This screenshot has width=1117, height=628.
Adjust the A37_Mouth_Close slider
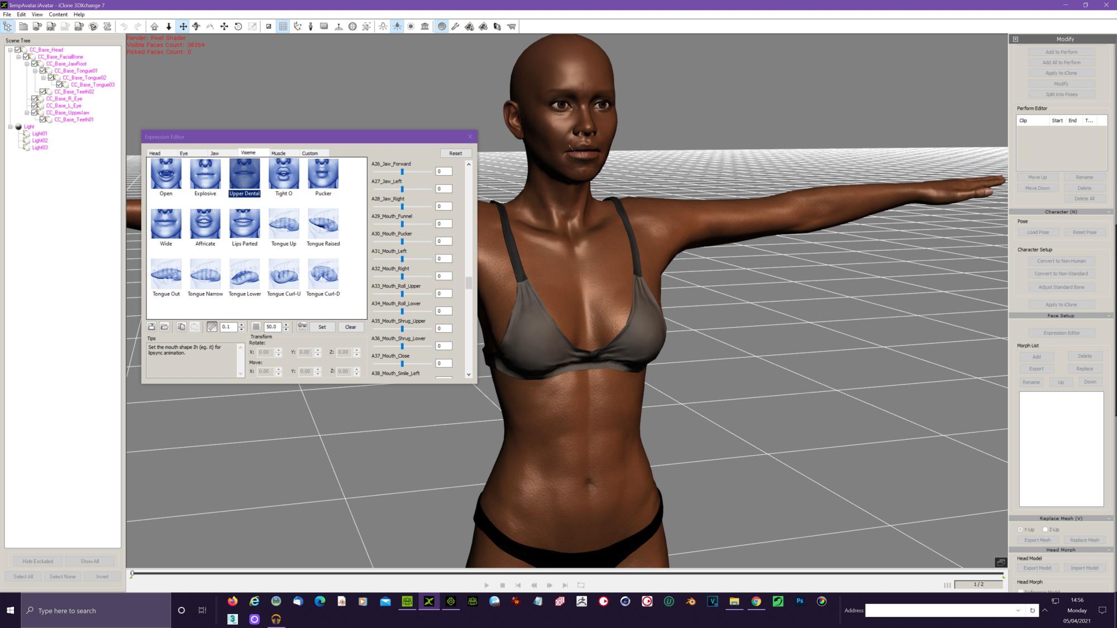402,363
